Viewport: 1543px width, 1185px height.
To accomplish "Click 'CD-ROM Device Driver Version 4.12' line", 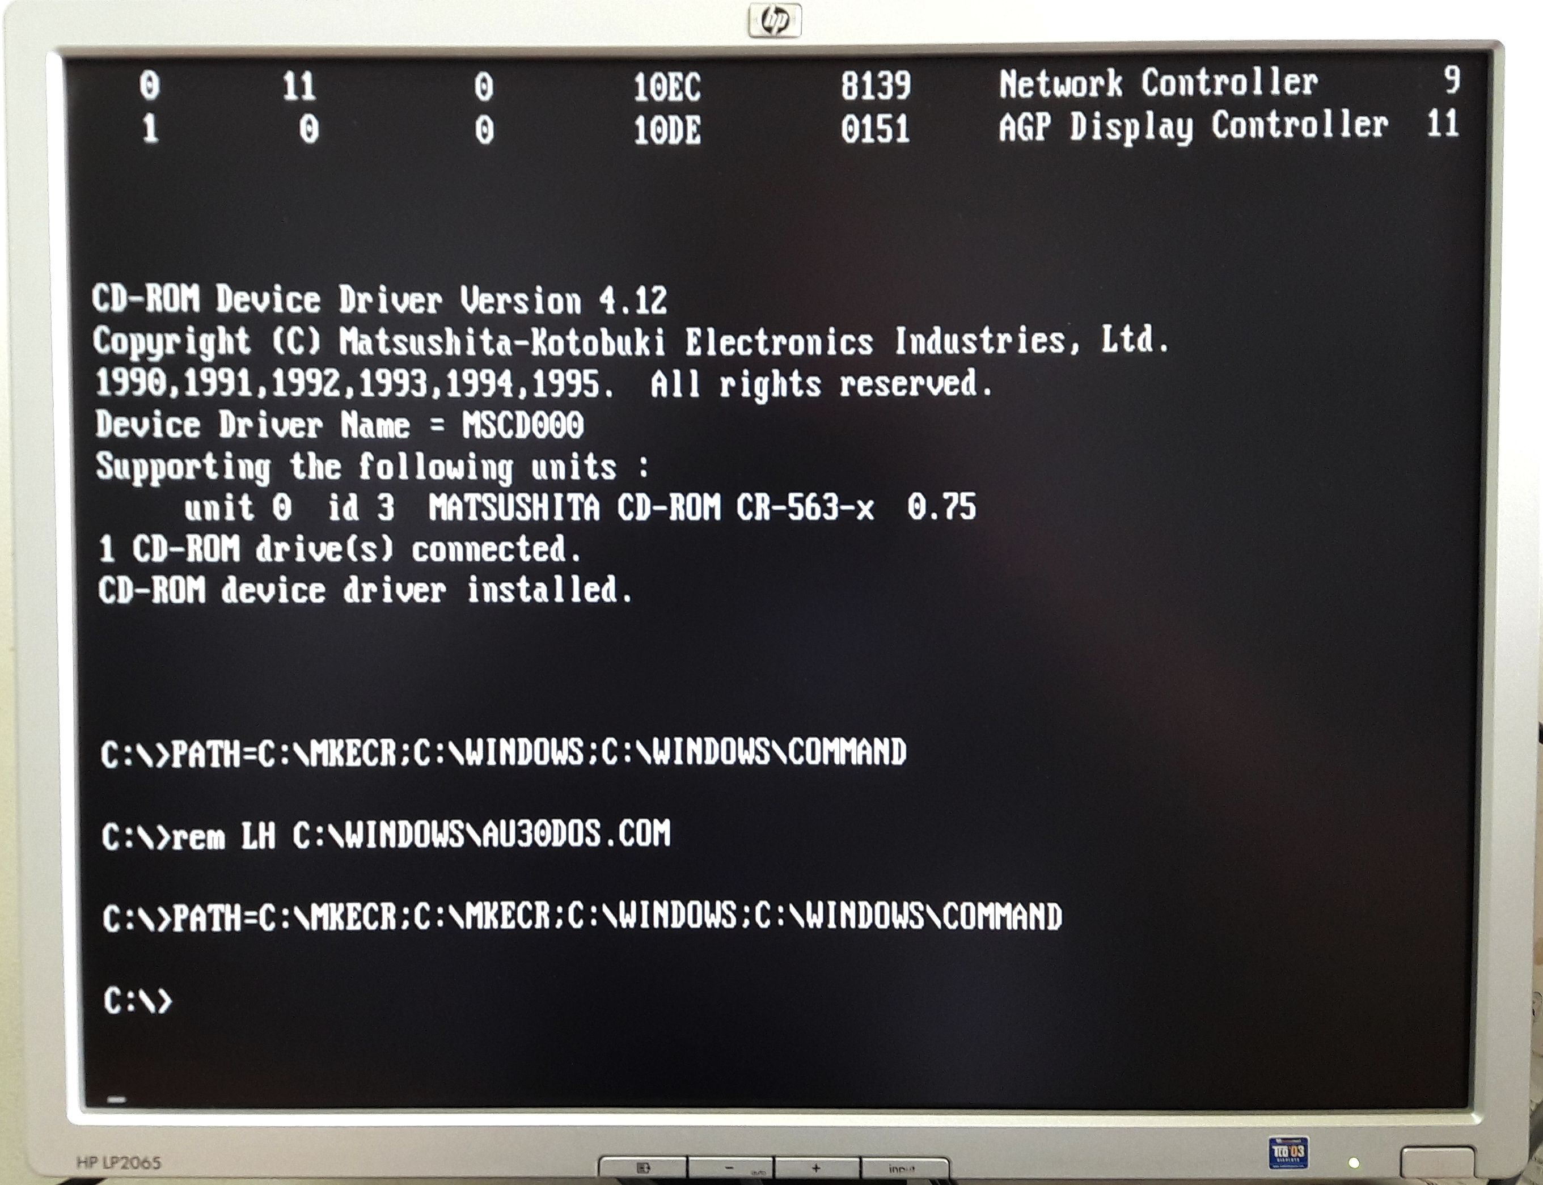I will (379, 301).
